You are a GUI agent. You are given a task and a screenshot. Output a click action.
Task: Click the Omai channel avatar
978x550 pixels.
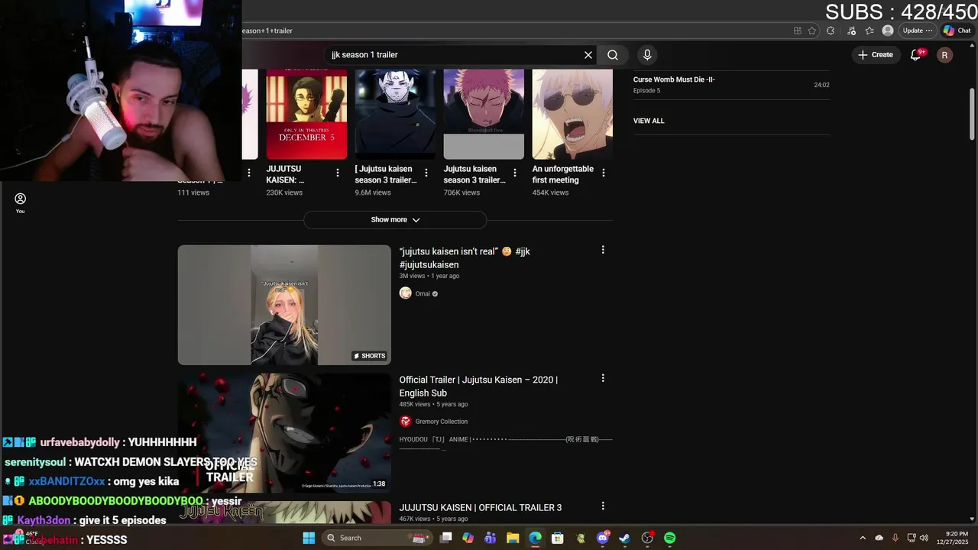[x=406, y=293]
